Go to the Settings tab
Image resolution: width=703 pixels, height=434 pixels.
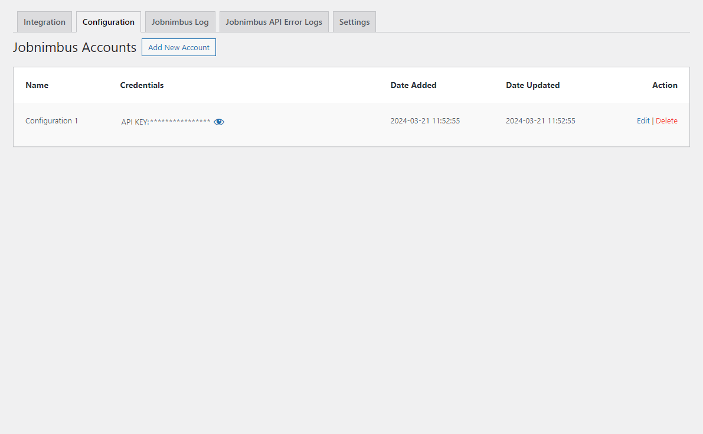[354, 22]
